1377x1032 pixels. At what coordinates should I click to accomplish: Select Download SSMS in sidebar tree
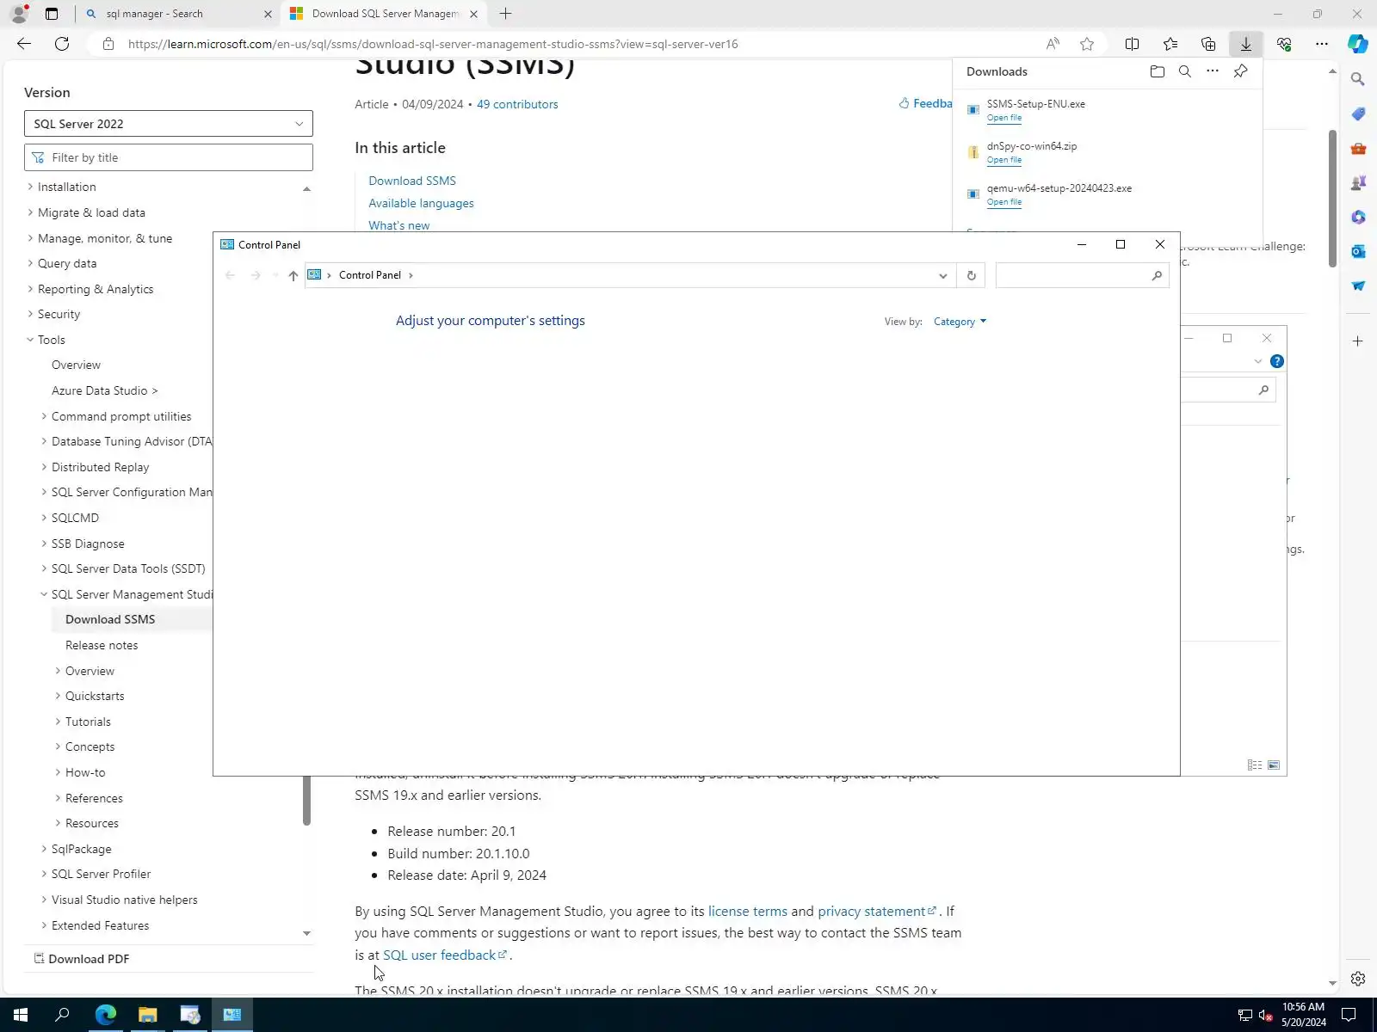coord(110,619)
